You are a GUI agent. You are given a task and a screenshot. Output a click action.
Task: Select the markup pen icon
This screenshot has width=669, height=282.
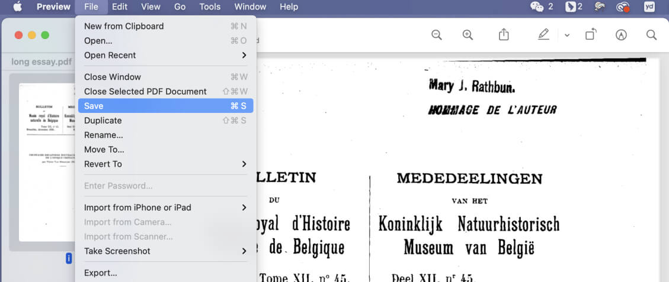click(x=543, y=35)
